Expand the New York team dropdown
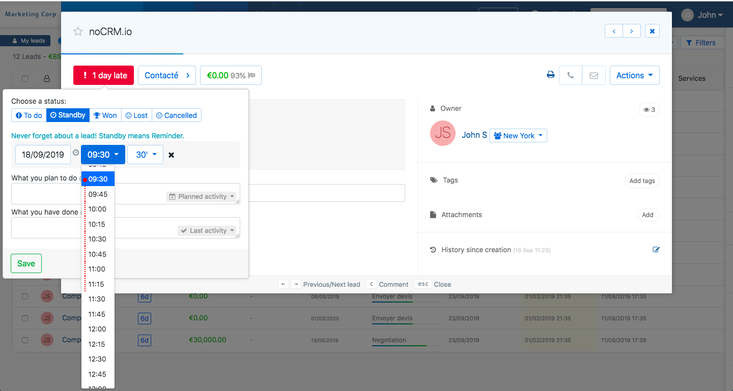Viewport: 733px width, 391px height. [x=518, y=136]
